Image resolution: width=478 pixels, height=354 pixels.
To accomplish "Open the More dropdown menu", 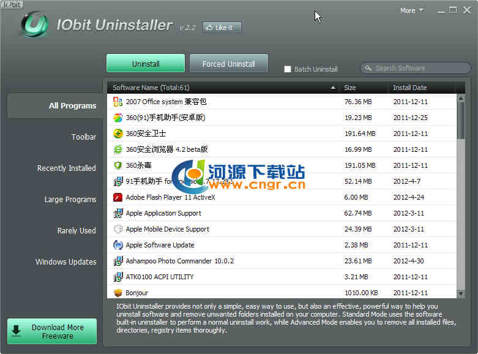I will [x=411, y=10].
